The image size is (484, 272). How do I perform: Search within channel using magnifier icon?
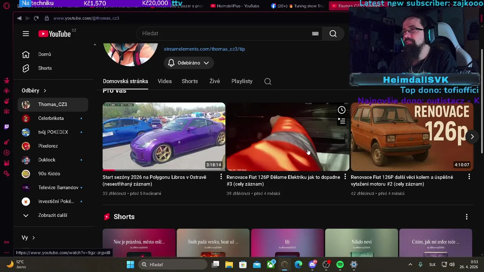(268, 81)
